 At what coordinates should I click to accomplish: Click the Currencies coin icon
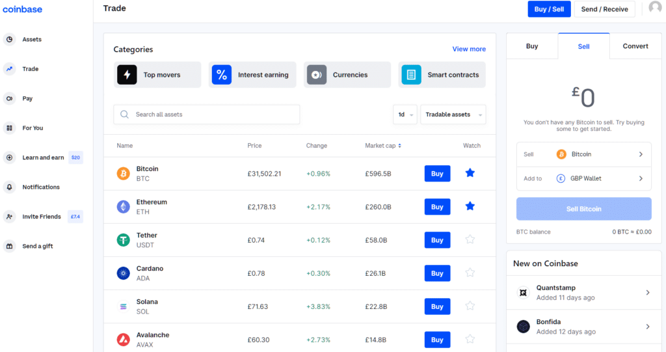[317, 75]
